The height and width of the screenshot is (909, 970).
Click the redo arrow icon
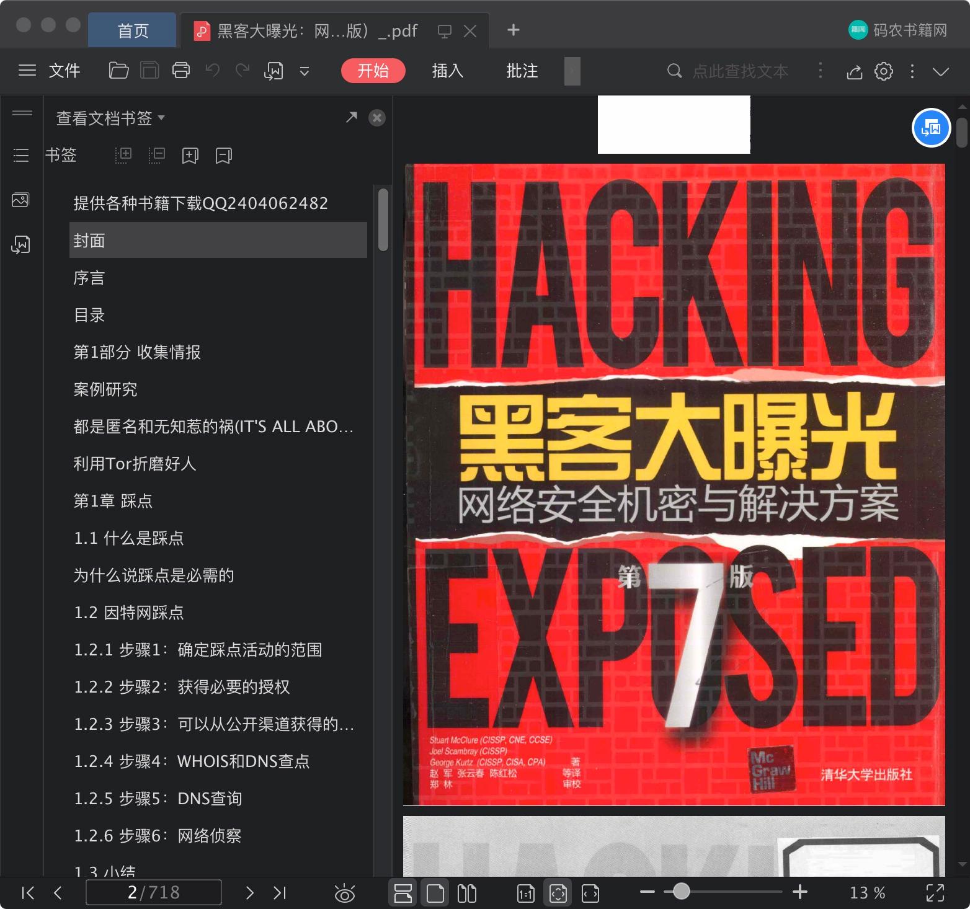coord(242,70)
